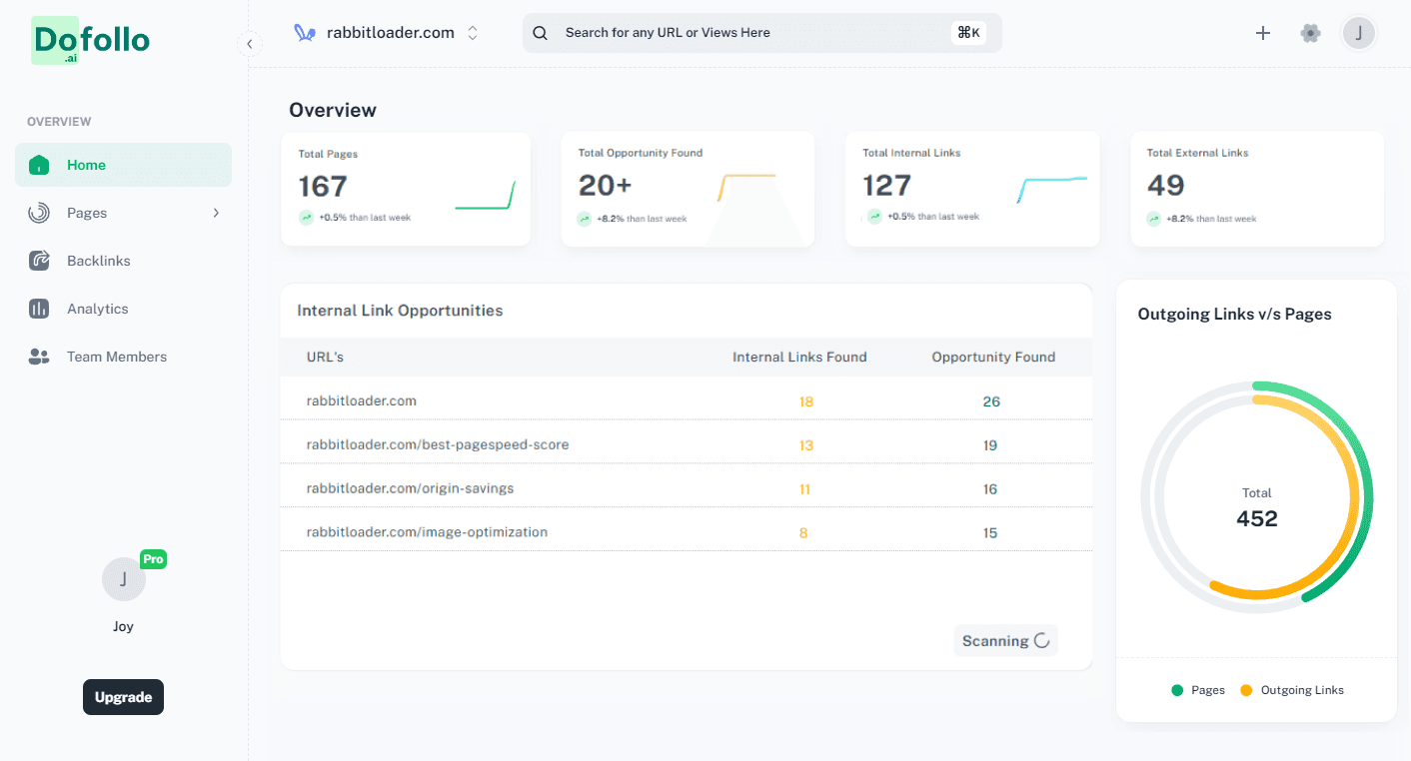Open rabbitloader.com/origin-savings URL
Viewport: 1411px width, 761px height.
pyautogui.click(x=410, y=488)
